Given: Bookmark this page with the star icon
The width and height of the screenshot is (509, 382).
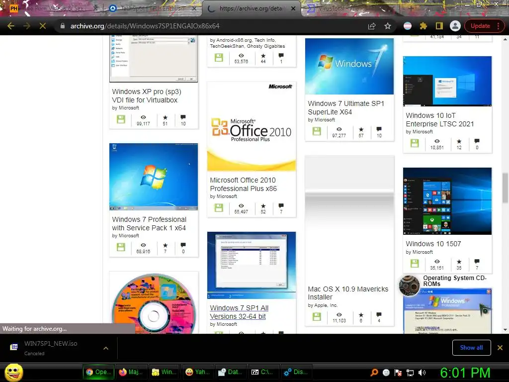Looking at the screenshot, I should tap(388, 26).
